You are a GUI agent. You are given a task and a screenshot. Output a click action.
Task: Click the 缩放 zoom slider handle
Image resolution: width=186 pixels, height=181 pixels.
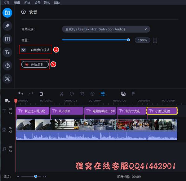(36, 176)
